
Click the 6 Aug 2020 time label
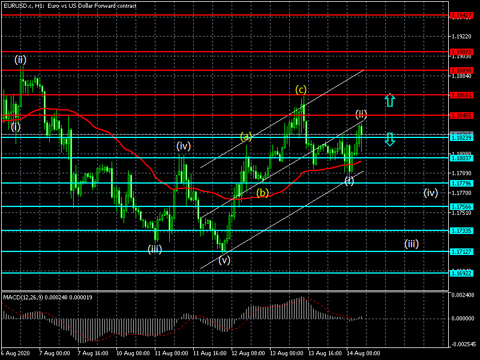[16, 353]
